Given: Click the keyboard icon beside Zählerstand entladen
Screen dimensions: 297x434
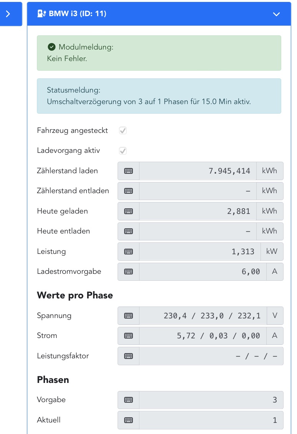Looking at the screenshot, I should click(128, 191).
